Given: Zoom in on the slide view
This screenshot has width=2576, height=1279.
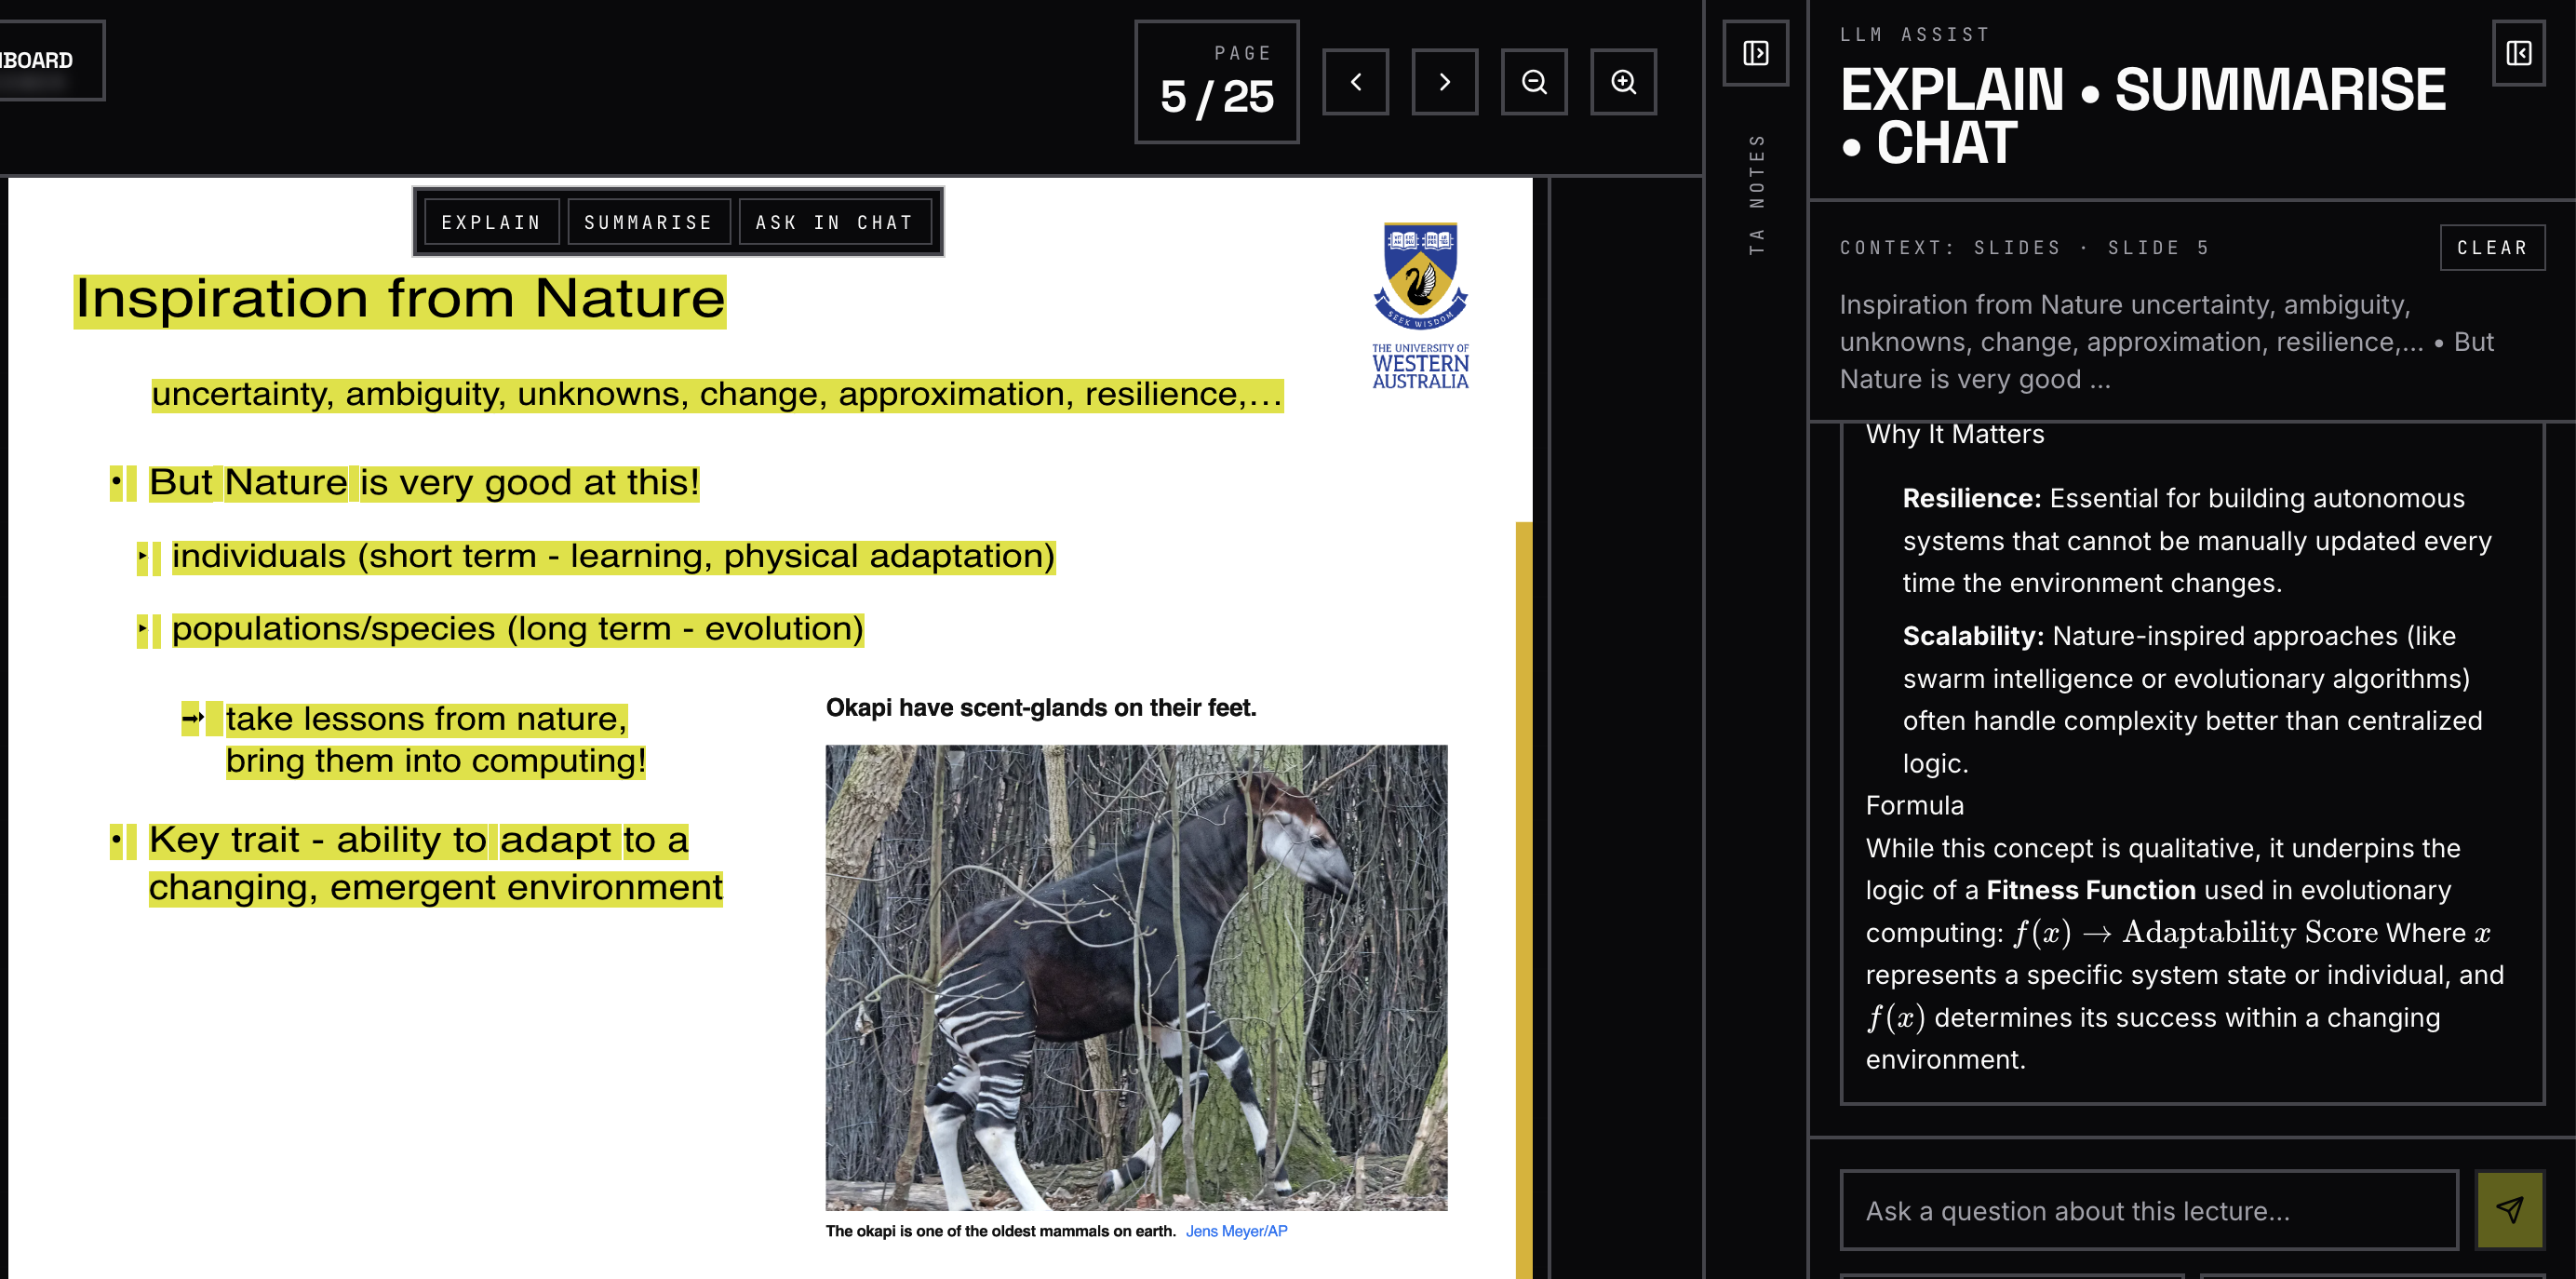Looking at the screenshot, I should (x=1623, y=82).
